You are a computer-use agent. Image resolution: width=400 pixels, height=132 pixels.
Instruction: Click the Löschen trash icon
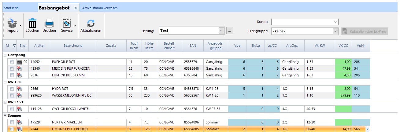(32, 23)
